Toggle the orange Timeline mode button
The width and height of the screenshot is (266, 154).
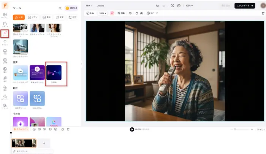(21, 129)
